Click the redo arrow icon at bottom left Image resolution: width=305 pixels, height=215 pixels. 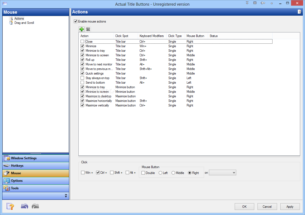click(x=35, y=206)
